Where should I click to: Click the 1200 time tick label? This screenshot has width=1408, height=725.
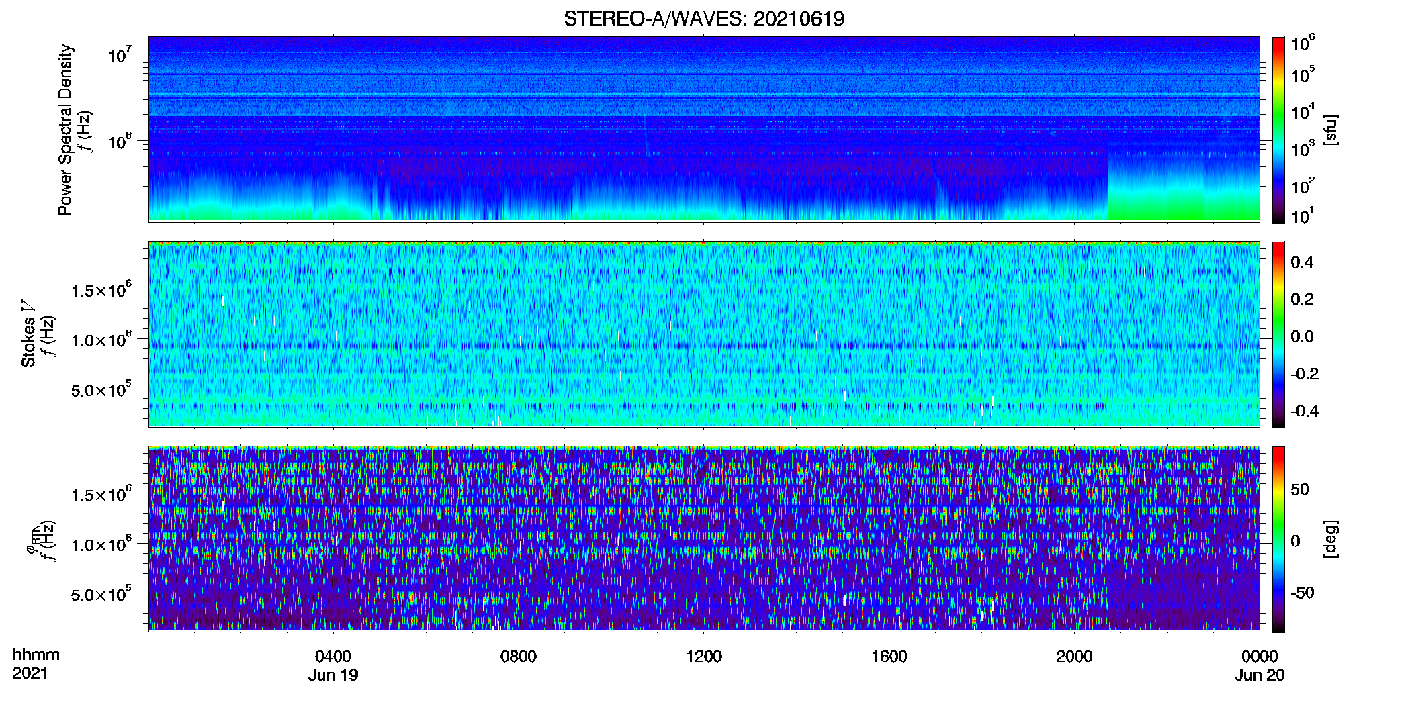[704, 657]
